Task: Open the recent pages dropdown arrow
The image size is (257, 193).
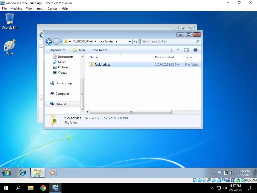Action: point(61,42)
